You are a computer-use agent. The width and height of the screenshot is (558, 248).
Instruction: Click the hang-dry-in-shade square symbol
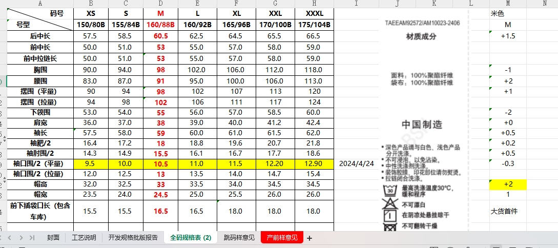(x=390, y=215)
